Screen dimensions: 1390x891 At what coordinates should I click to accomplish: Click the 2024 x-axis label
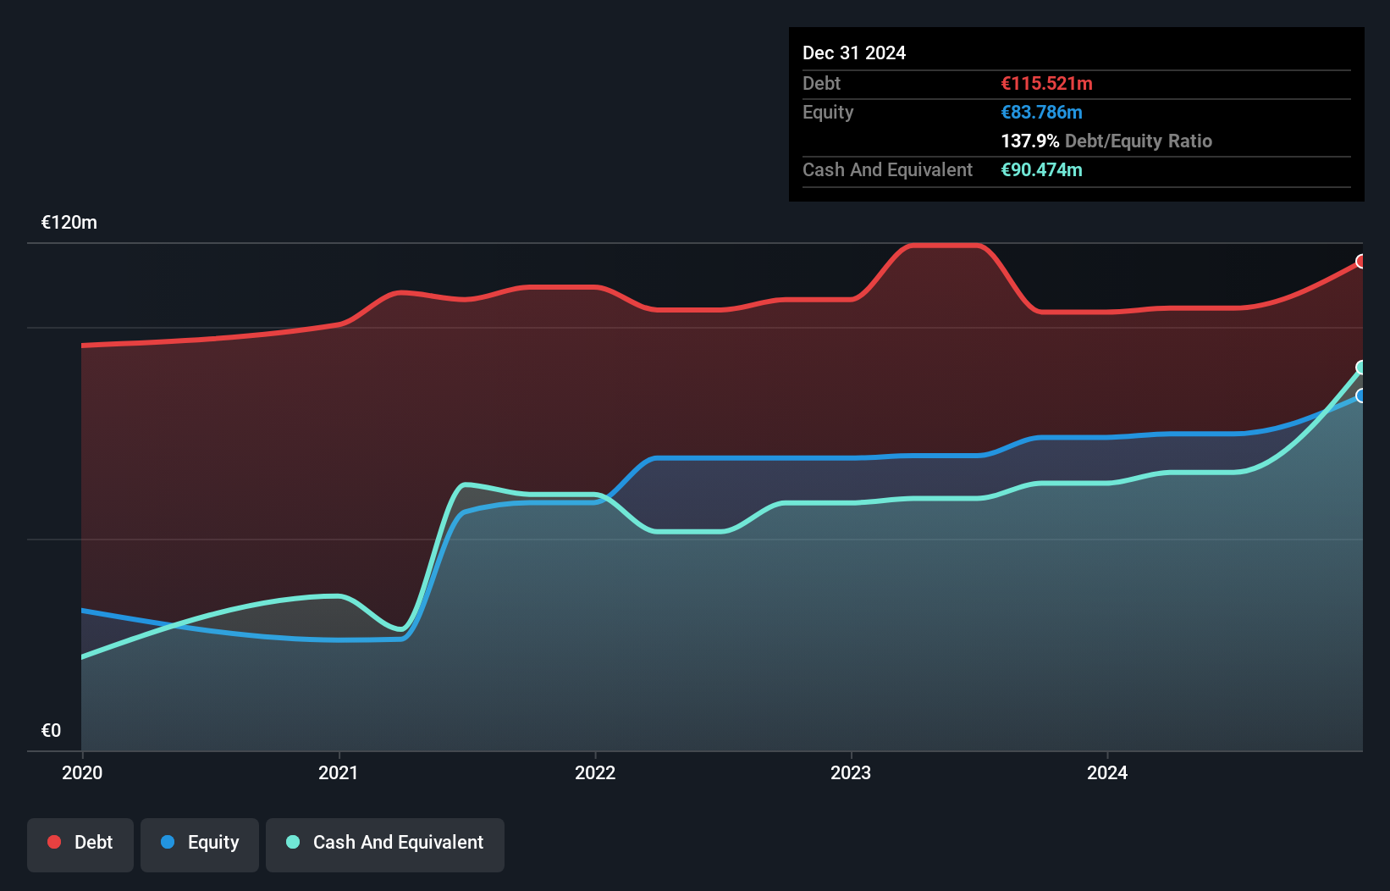1107,772
